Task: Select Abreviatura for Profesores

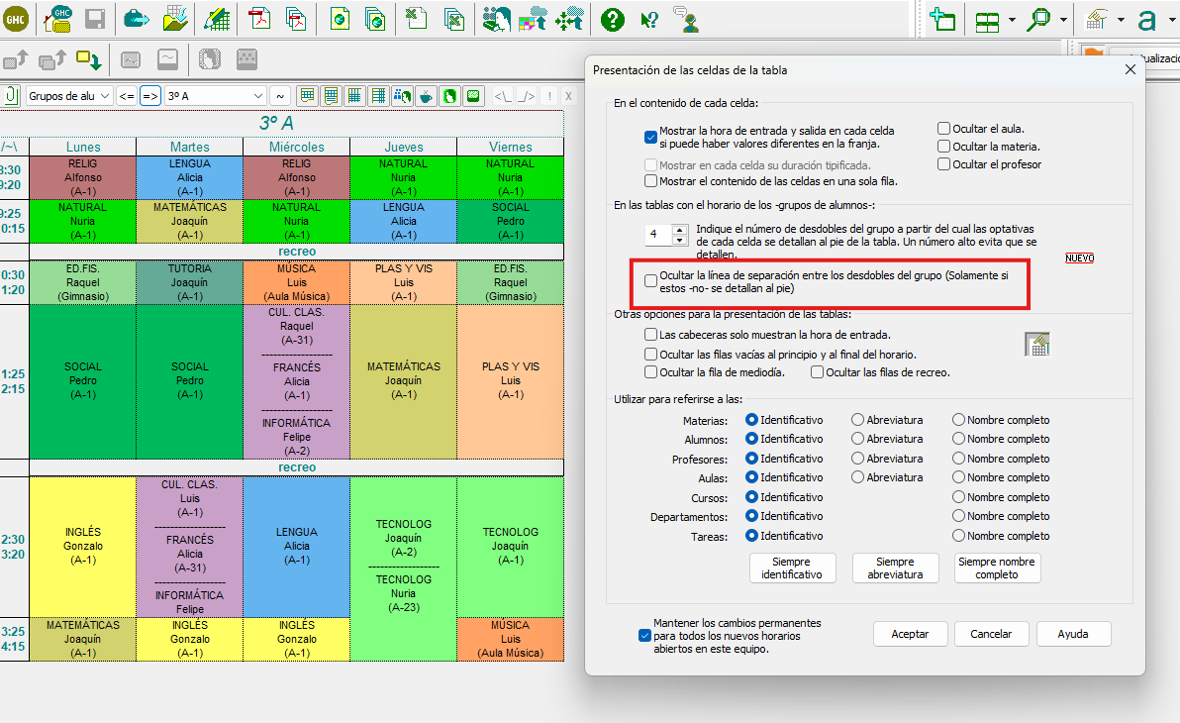Action: (858, 458)
